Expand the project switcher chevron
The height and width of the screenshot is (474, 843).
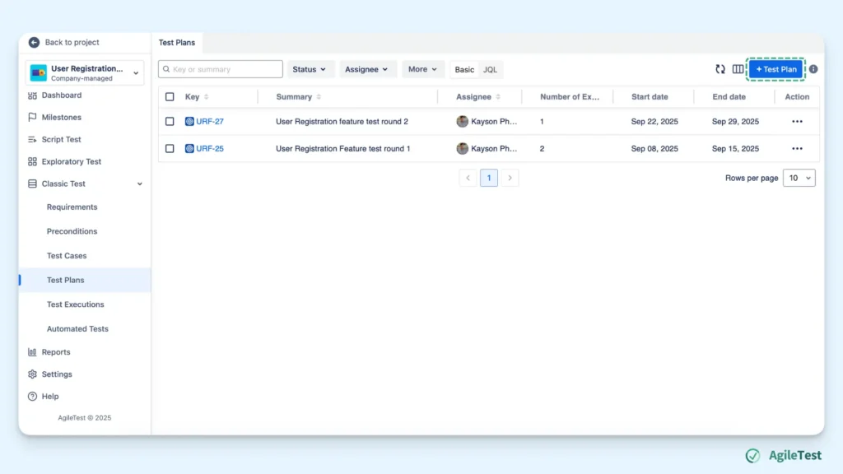(136, 73)
